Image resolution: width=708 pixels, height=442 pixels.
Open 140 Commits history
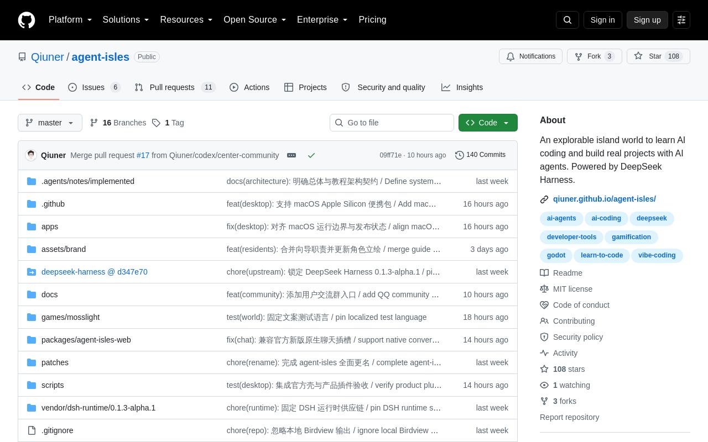point(480,155)
